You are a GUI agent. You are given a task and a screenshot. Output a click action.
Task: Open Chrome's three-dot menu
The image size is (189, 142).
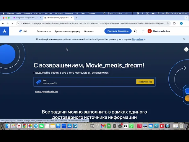tap(186, 23)
